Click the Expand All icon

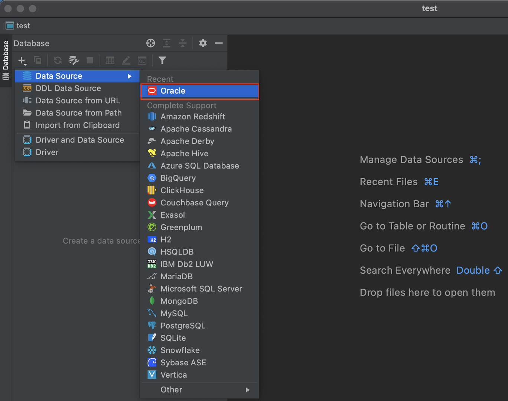click(167, 43)
